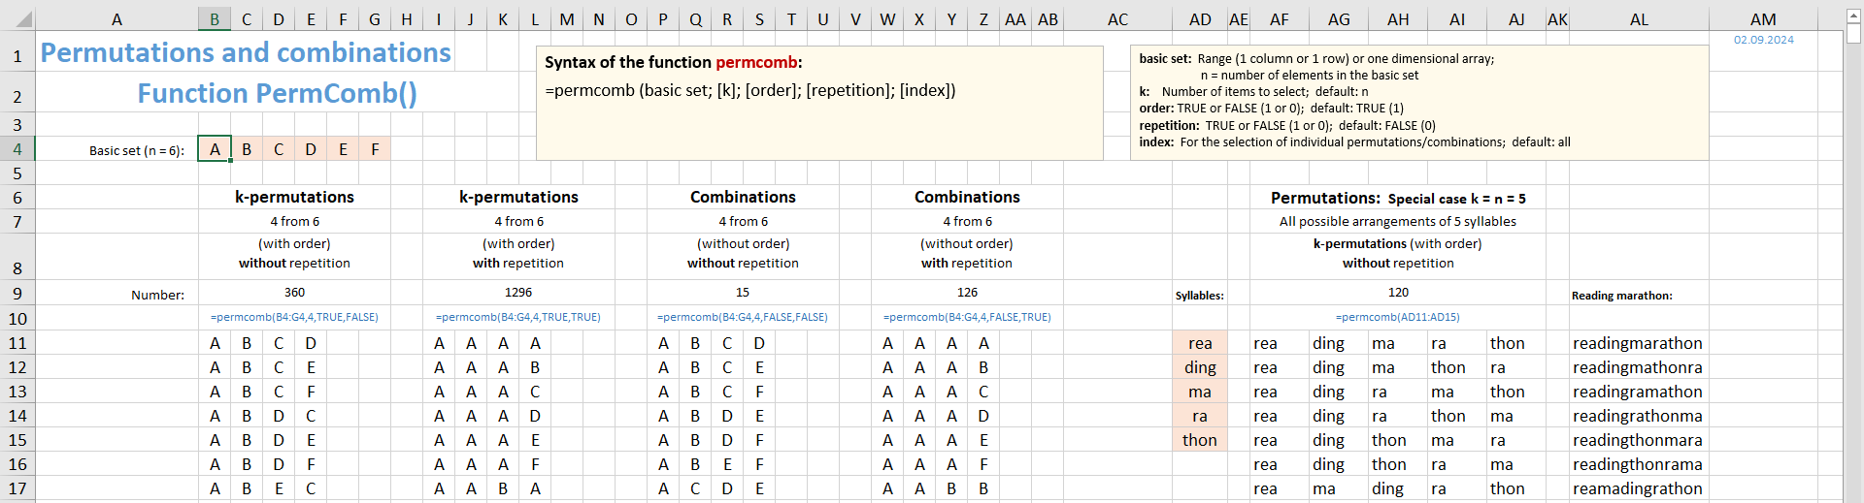Select row 17 header

pyautogui.click(x=17, y=488)
